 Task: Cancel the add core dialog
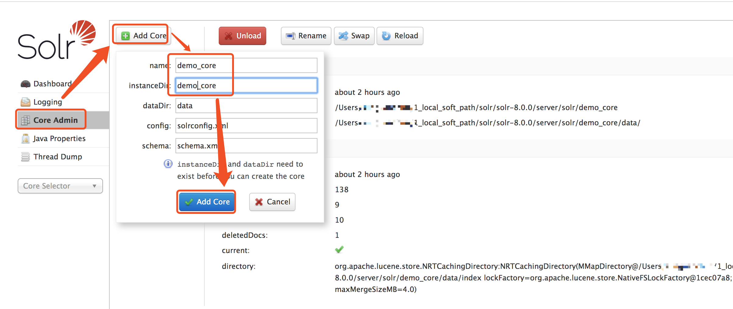272,202
